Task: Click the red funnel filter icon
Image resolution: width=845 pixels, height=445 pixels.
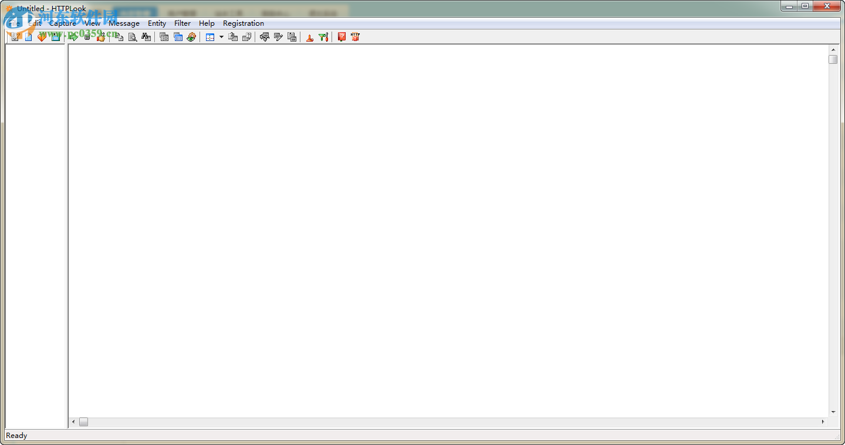Action: click(x=310, y=37)
